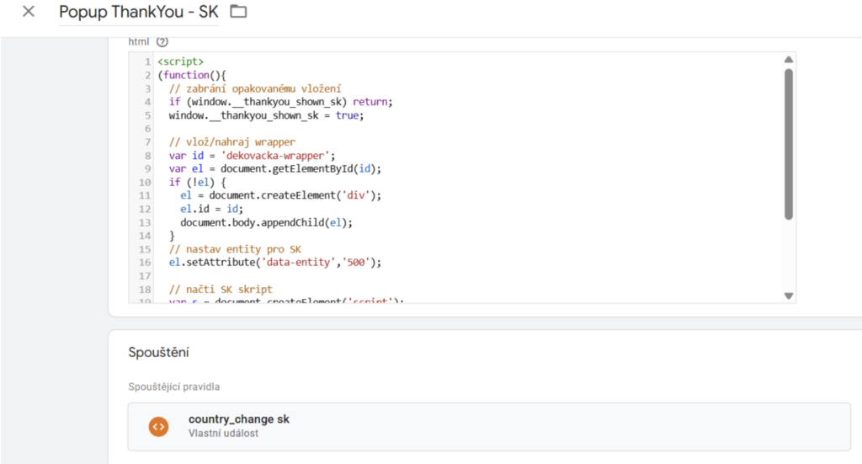
Task: Click the tag name field Popup ThankYou - SK
Action: 138,13
